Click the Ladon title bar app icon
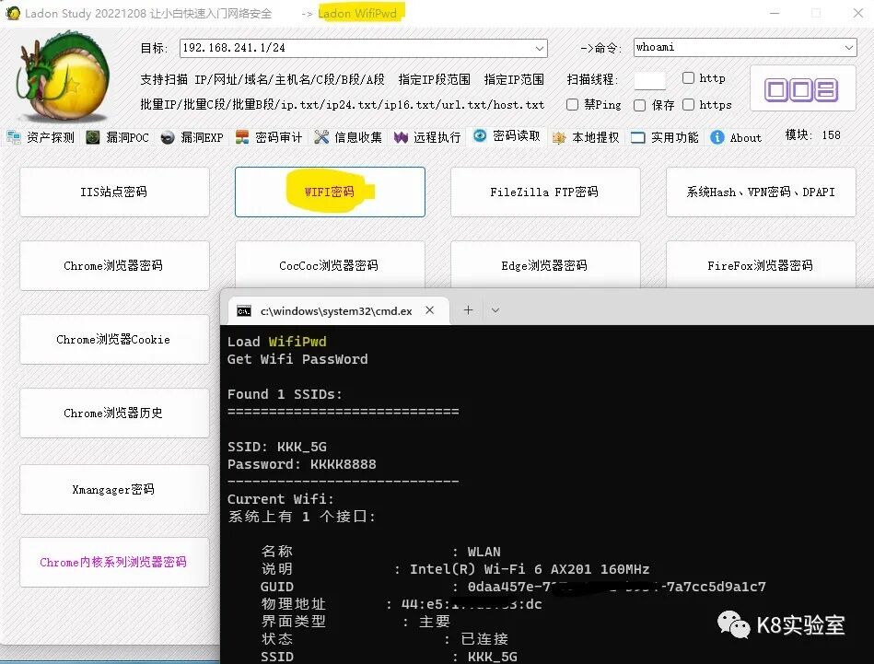 [13, 14]
